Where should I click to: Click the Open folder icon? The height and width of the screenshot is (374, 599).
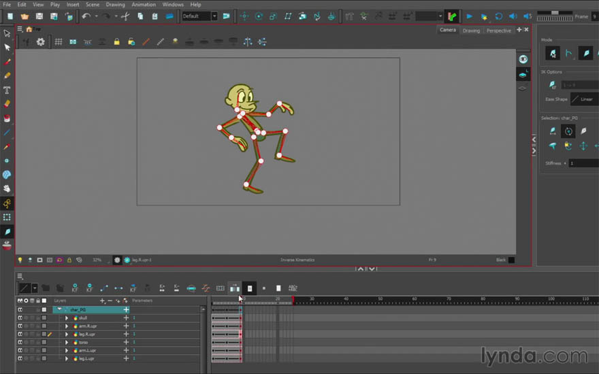(25, 16)
